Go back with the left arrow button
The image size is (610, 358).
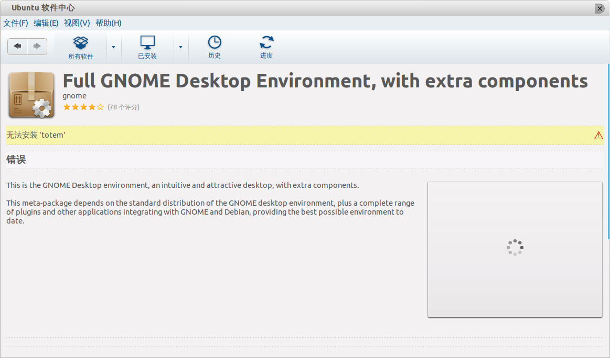point(17,46)
